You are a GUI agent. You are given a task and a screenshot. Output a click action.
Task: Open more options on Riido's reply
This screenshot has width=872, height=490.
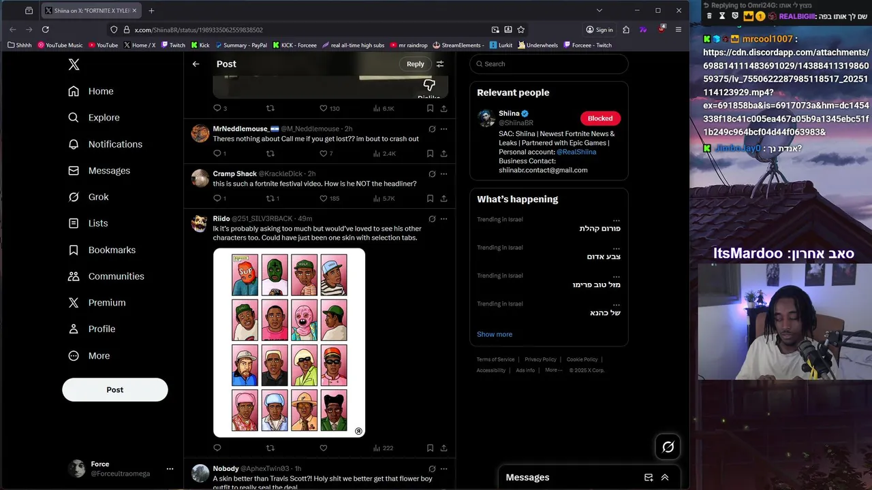pyautogui.click(x=443, y=218)
